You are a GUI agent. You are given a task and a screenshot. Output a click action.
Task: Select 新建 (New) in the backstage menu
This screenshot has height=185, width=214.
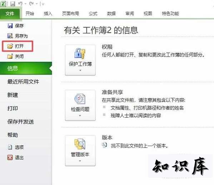(x=13, y=95)
